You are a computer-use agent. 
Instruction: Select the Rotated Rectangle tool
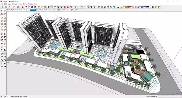coord(5,21)
